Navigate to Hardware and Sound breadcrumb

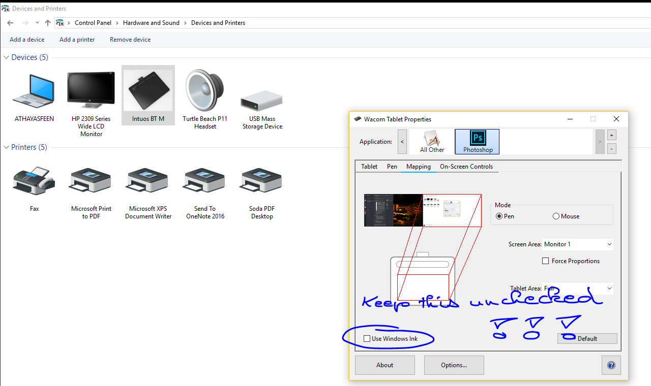(151, 23)
